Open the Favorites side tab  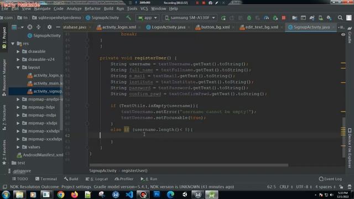(4, 153)
